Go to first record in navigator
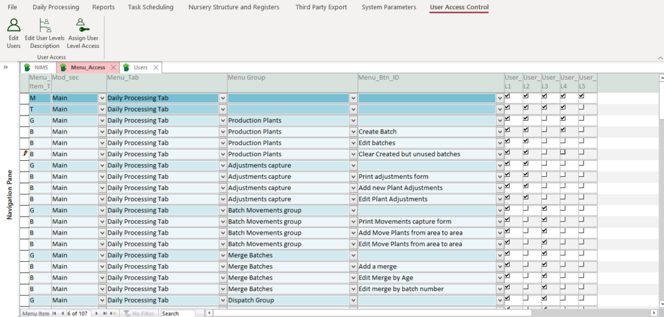Viewport: 664px width, 317px height. click(54, 313)
